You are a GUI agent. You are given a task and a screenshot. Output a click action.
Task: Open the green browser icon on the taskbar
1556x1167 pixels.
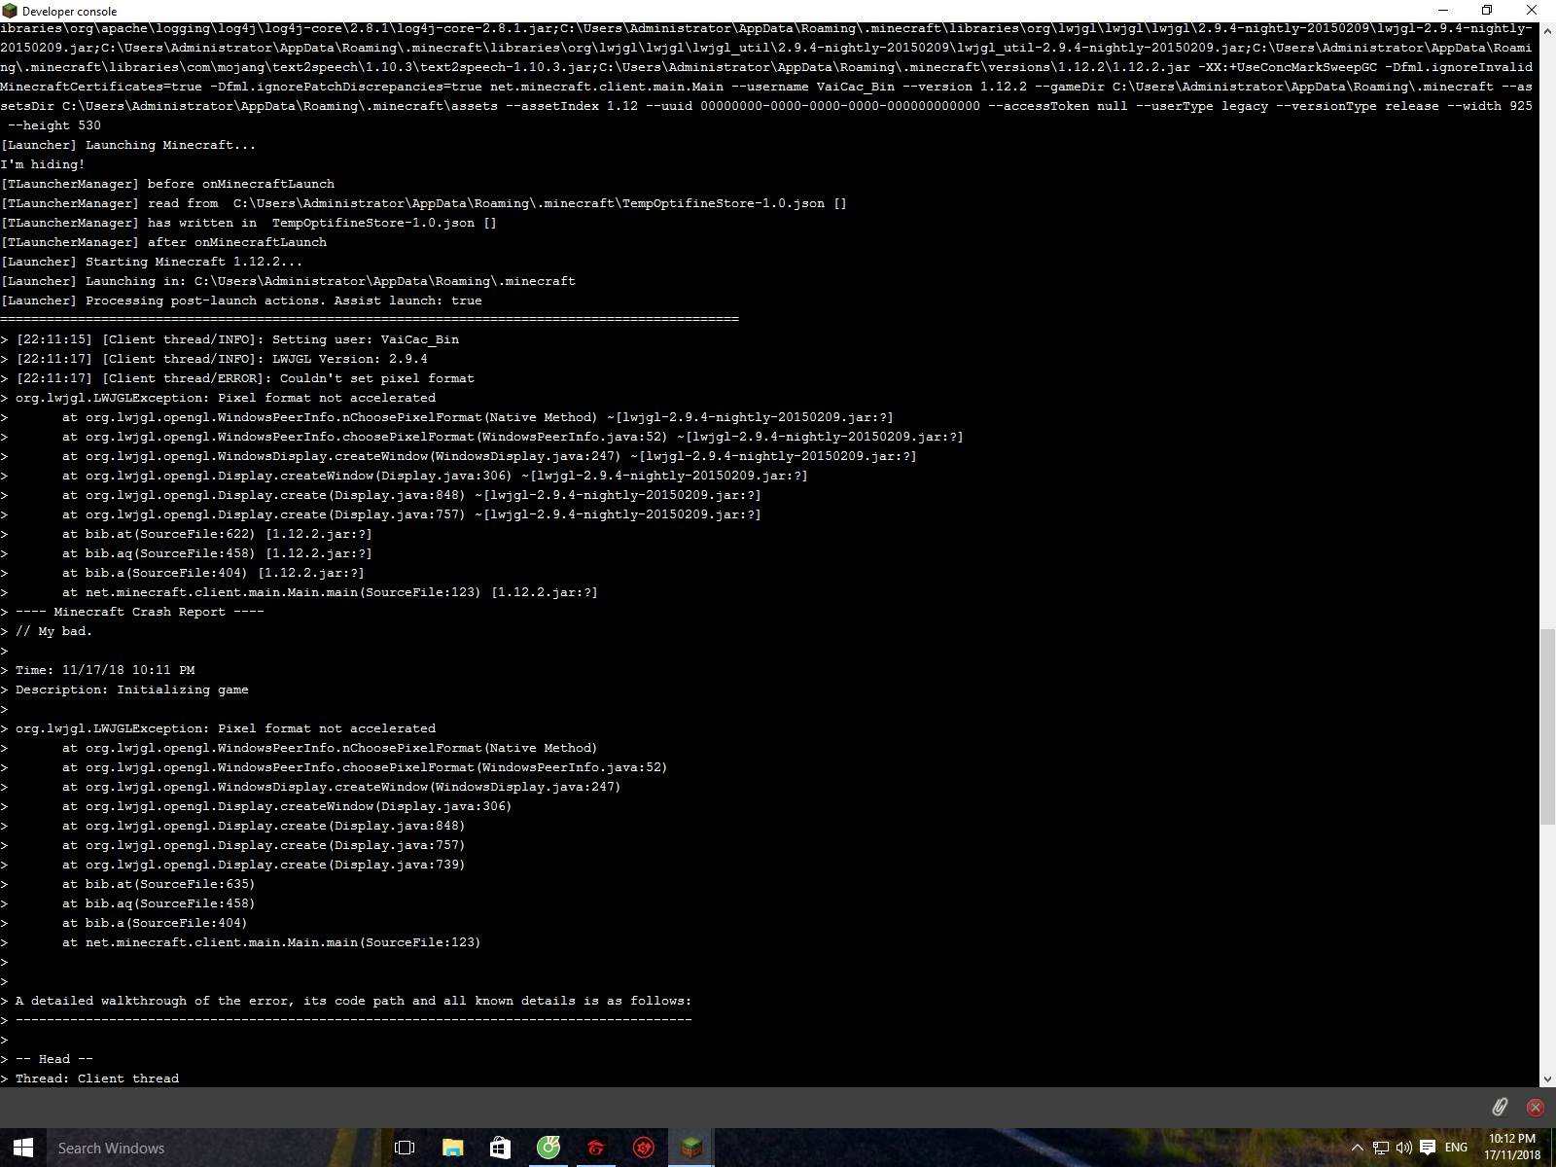point(548,1148)
